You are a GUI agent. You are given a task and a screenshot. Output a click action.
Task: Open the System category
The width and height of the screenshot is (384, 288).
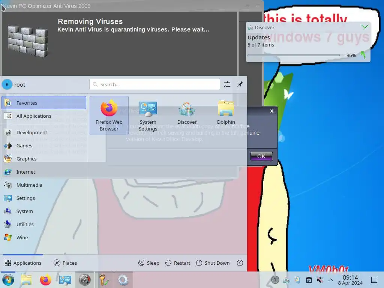(44, 211)
